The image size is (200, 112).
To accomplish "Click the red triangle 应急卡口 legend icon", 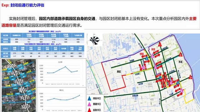I will 90,110.
